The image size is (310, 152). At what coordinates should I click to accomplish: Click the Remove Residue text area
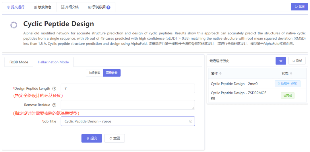click(x=128, y=105)
